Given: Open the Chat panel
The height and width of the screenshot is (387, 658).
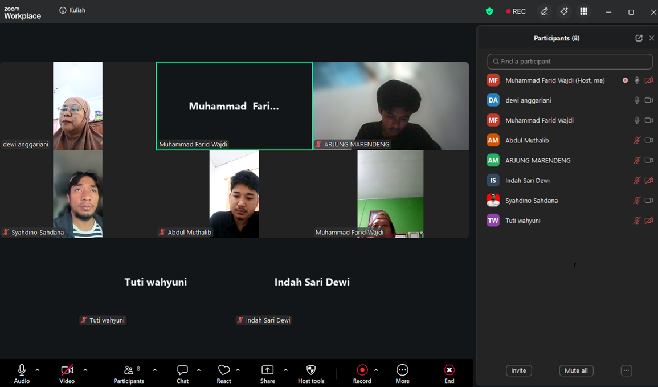Looking at the screenshot, I should [x=182, y=373].
